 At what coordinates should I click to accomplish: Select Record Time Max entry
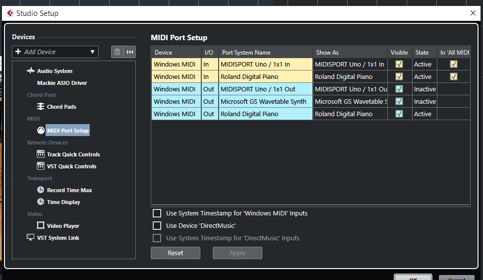click(x=69, y=190)
